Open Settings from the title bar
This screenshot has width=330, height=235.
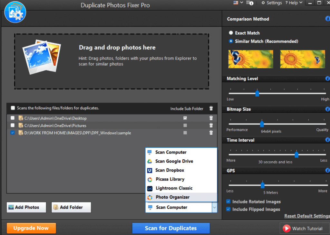pos(271,3)
